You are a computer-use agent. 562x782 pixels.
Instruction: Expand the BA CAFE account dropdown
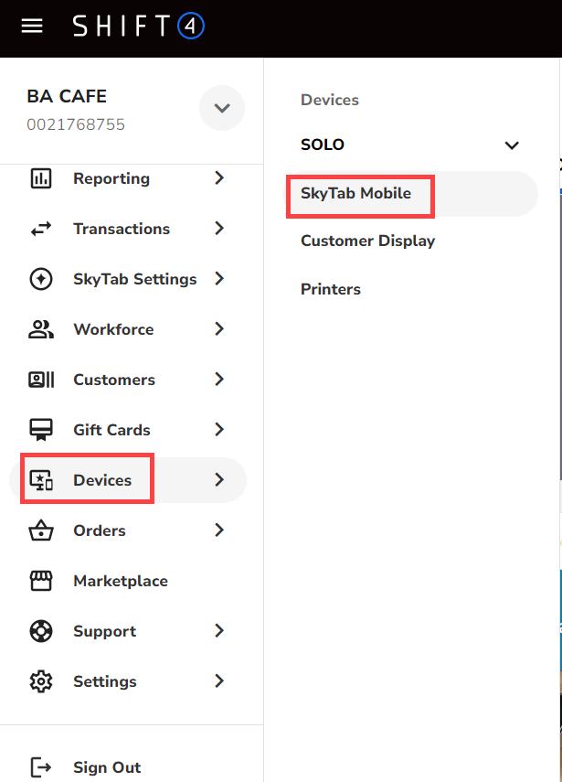click(221, 108)
